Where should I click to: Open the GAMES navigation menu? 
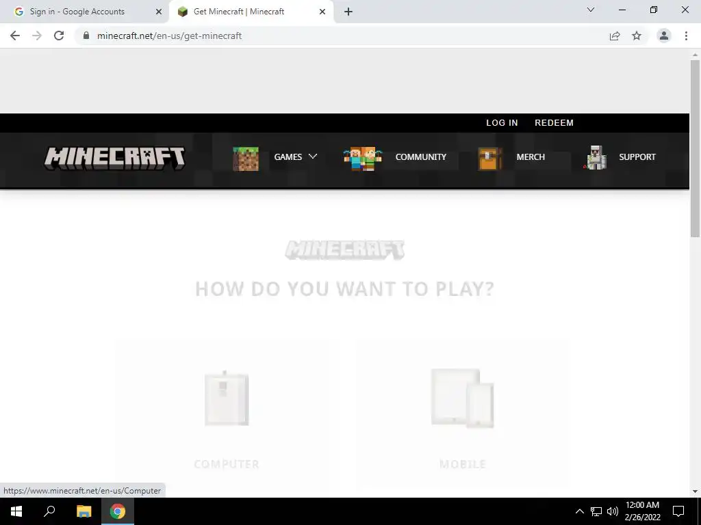pos(288,157)
